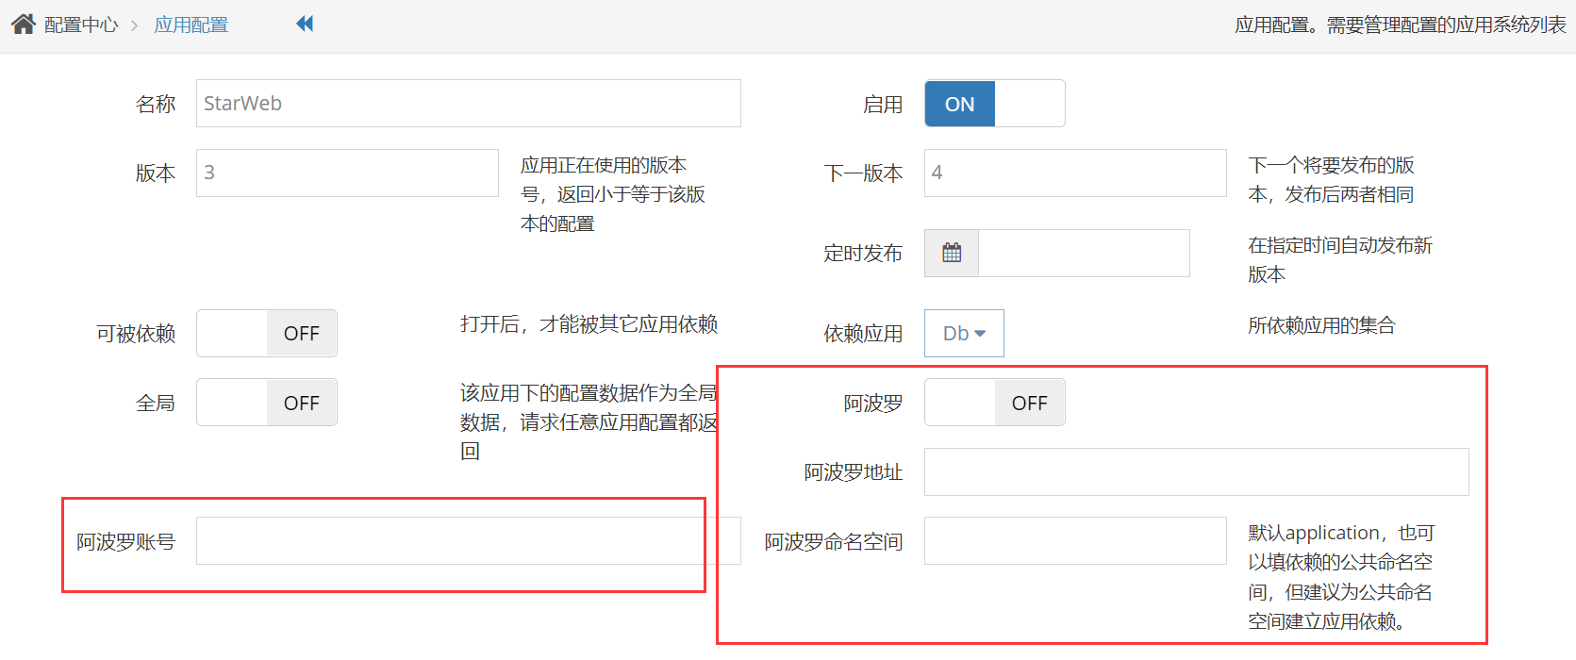Screen dimensions: 1576x660
Task: Go to 配置中心 in breadcrumb
Action: (81, 25)
